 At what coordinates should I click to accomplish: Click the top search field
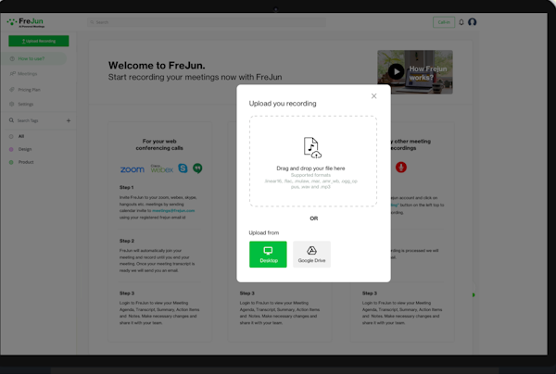point(207,22)
